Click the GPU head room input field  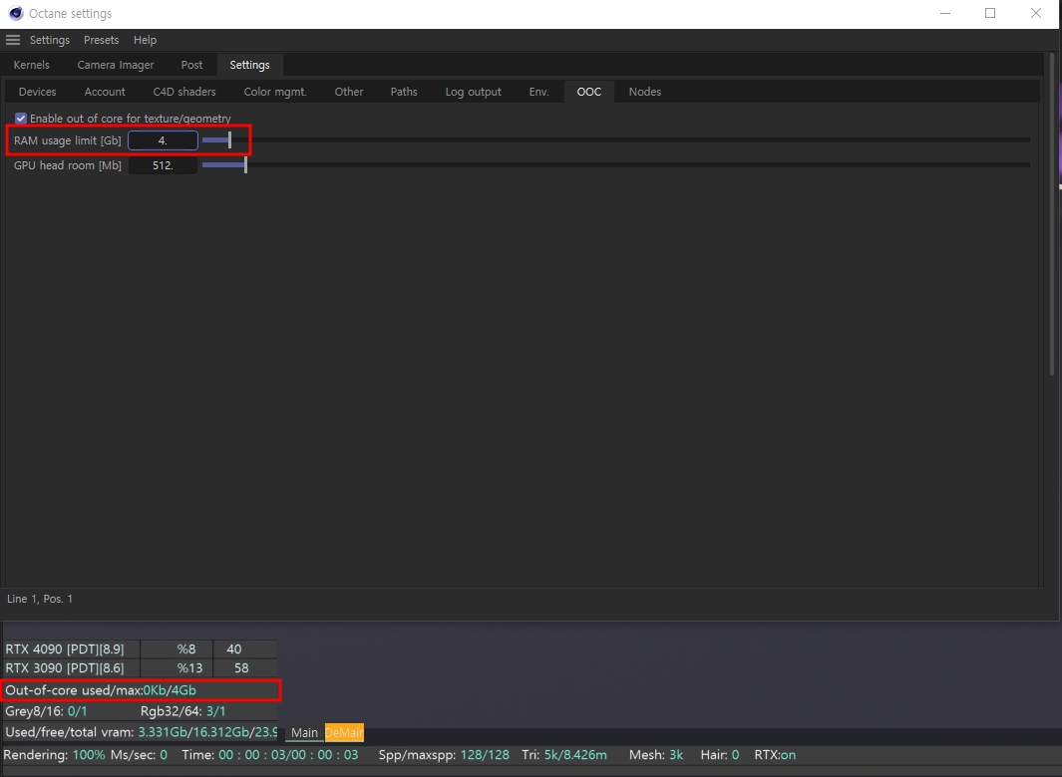click(163, 165)
